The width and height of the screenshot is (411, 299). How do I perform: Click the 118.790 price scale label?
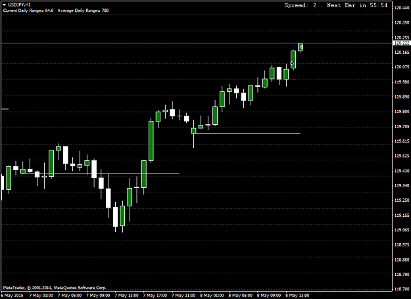(402, 275)
